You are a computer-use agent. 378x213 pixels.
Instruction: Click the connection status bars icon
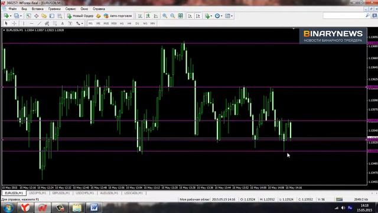[x=339, y=199]
